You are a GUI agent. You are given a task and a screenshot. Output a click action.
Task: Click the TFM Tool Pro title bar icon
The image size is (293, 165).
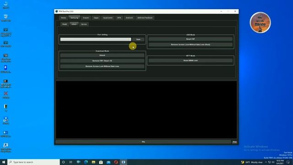point(57,11)
